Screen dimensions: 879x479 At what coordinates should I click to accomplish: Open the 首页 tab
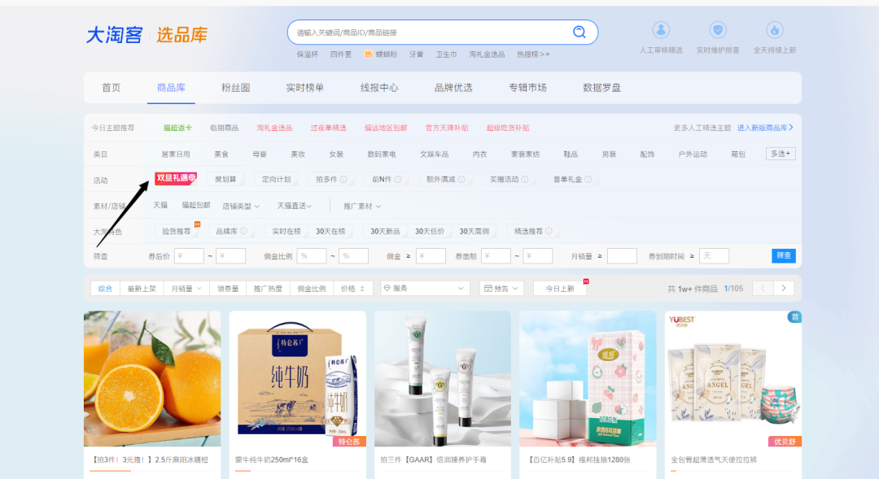click(x=111, y=87)
